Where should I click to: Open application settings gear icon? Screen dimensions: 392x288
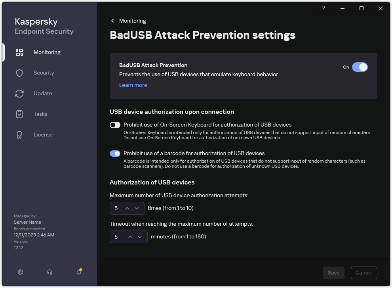(x=20, y=272)
